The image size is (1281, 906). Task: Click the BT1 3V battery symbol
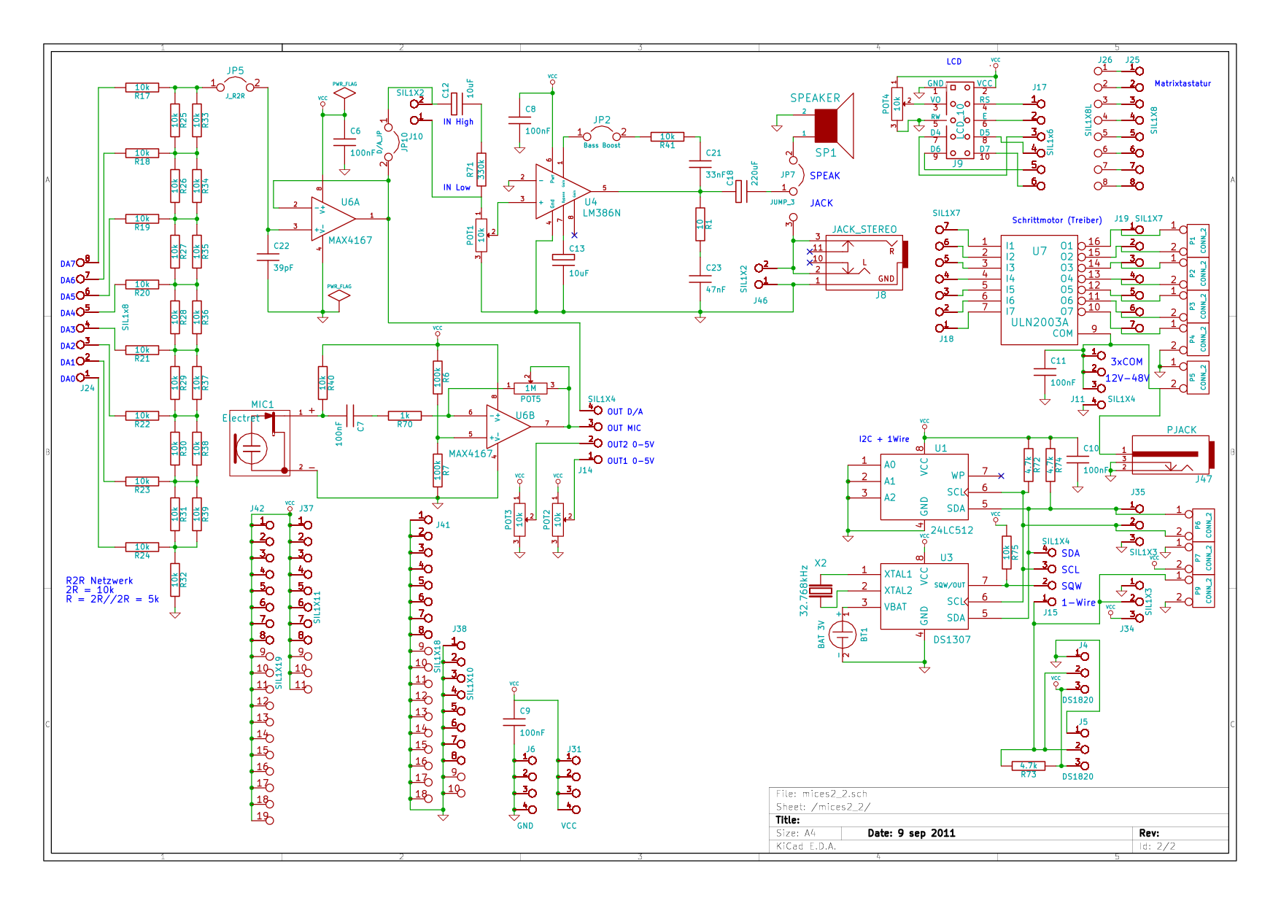(x=843, y=635)
